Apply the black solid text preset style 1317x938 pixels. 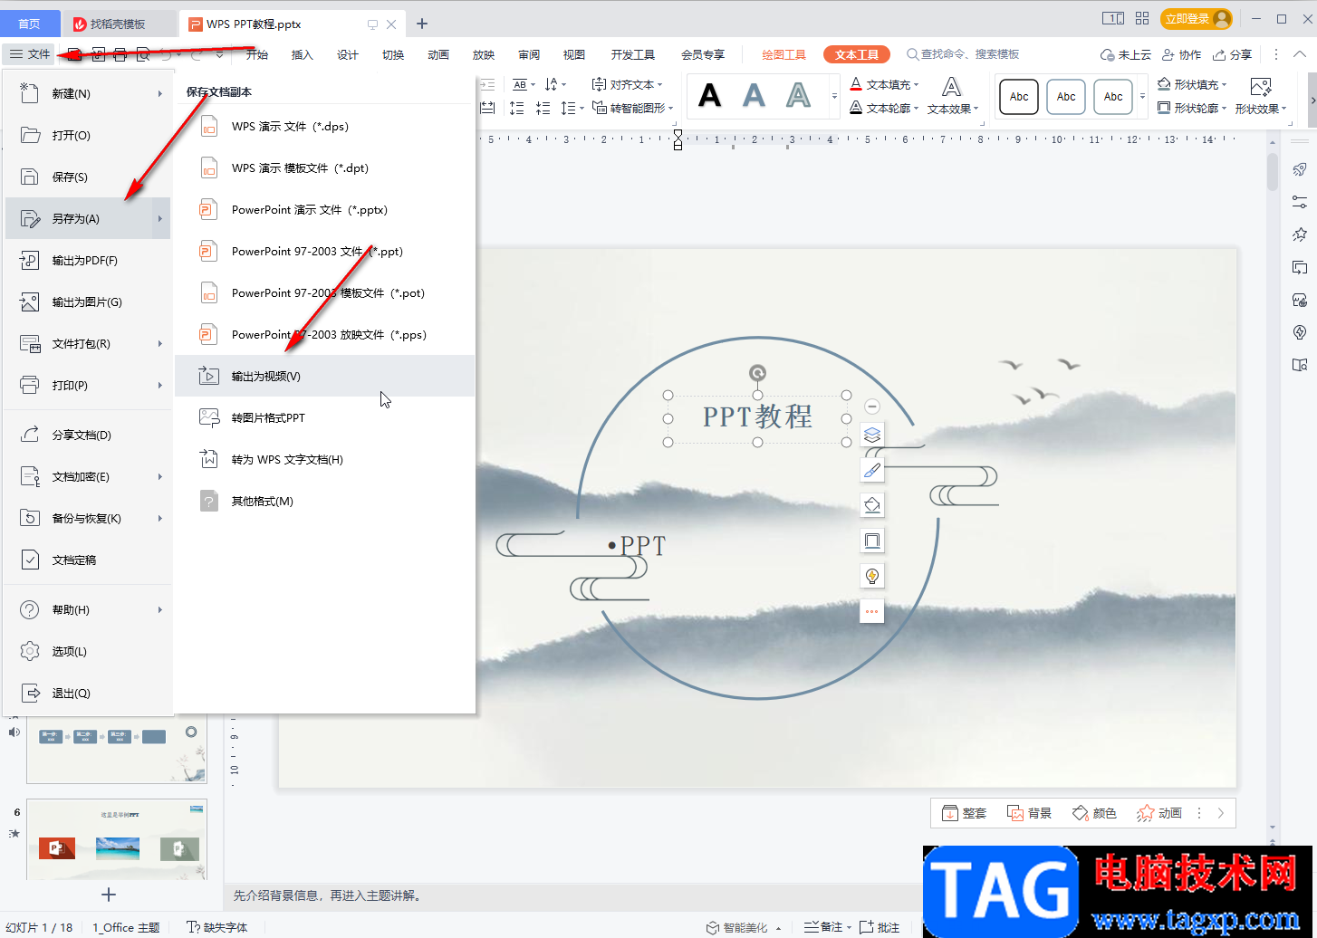(x=710, y=95)
